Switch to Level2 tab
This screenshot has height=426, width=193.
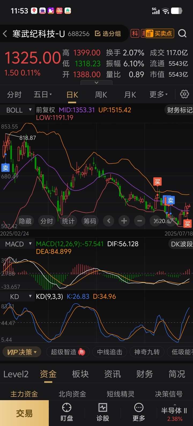[16, 374]
